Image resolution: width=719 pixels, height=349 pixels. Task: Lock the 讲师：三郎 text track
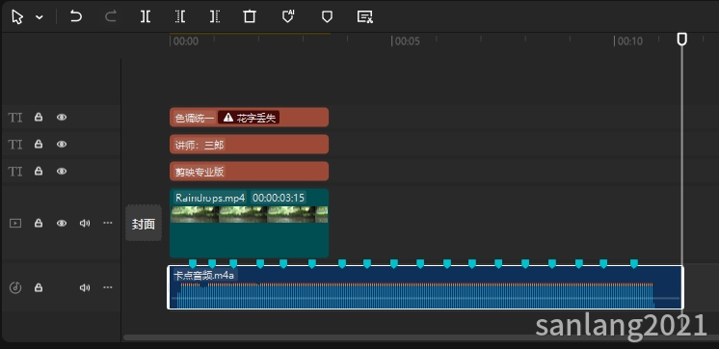(39, 144)
